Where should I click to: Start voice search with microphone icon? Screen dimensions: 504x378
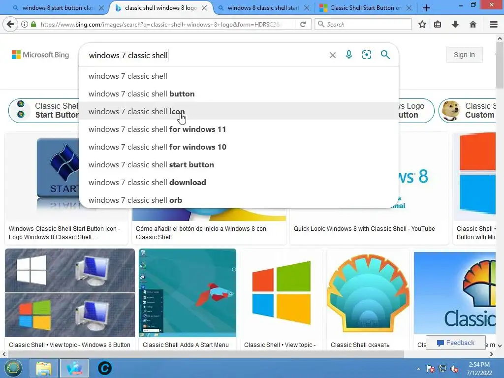[349, 55]
